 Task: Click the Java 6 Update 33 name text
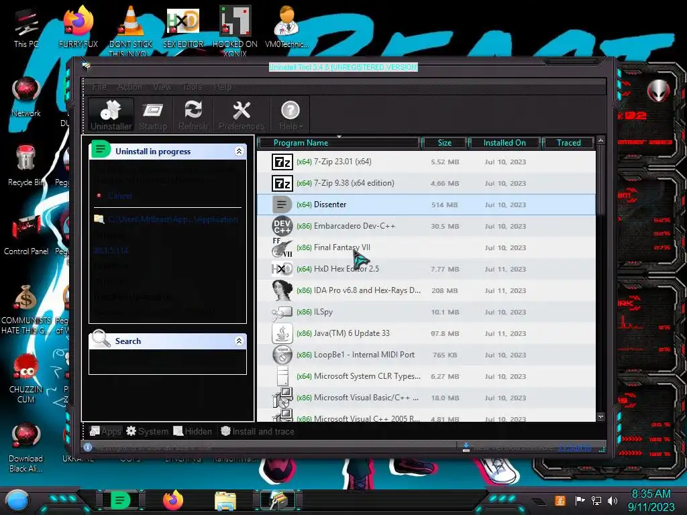tap(352, 333)
